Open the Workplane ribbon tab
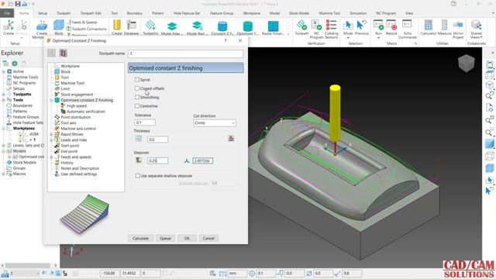 coord(251,13)
